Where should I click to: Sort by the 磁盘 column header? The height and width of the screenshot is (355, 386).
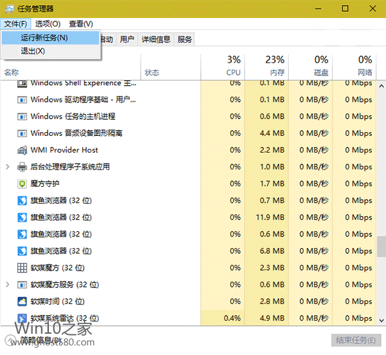(x=310, y=67)
